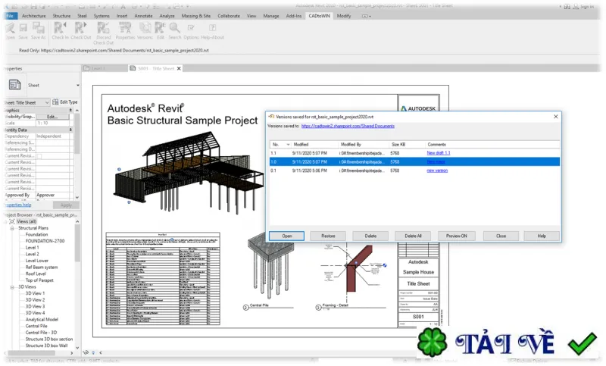The image size is (606, 366).
Task: Click the Edit Type icon button
Action: click(65, 102)
